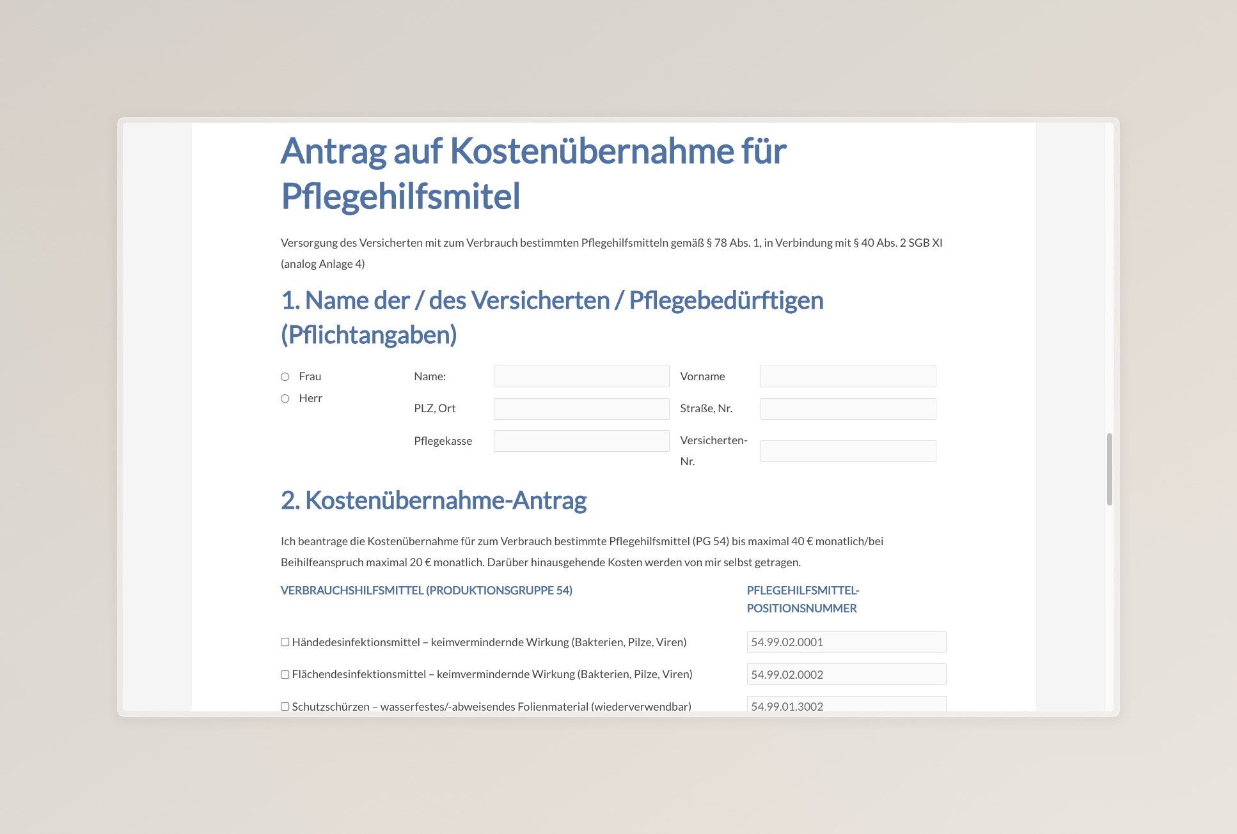Click the Kostenübernahme-Antrag section 2 heading
This screenshot has width=1237, height=834.
coord(433,500)
